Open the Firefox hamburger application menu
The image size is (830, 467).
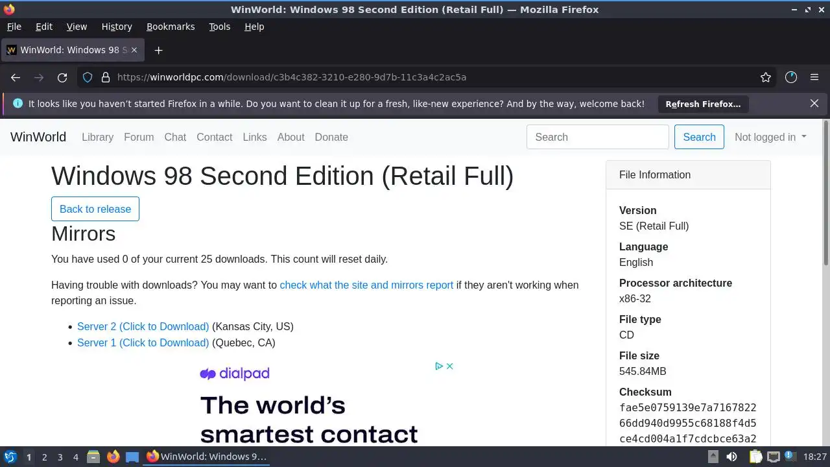pyautogui.click(x=814, y=77)
